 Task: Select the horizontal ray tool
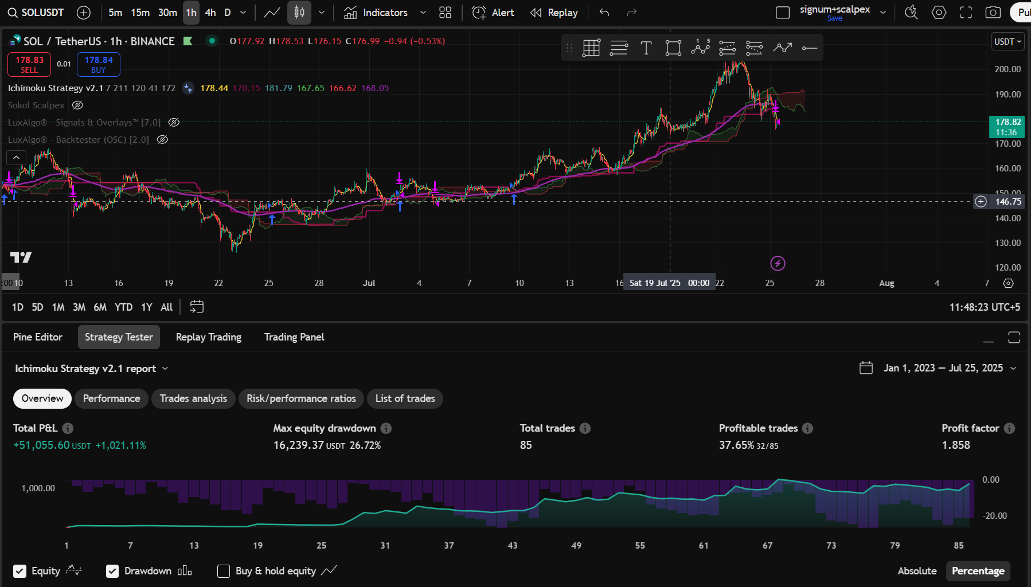coord(809,48)
